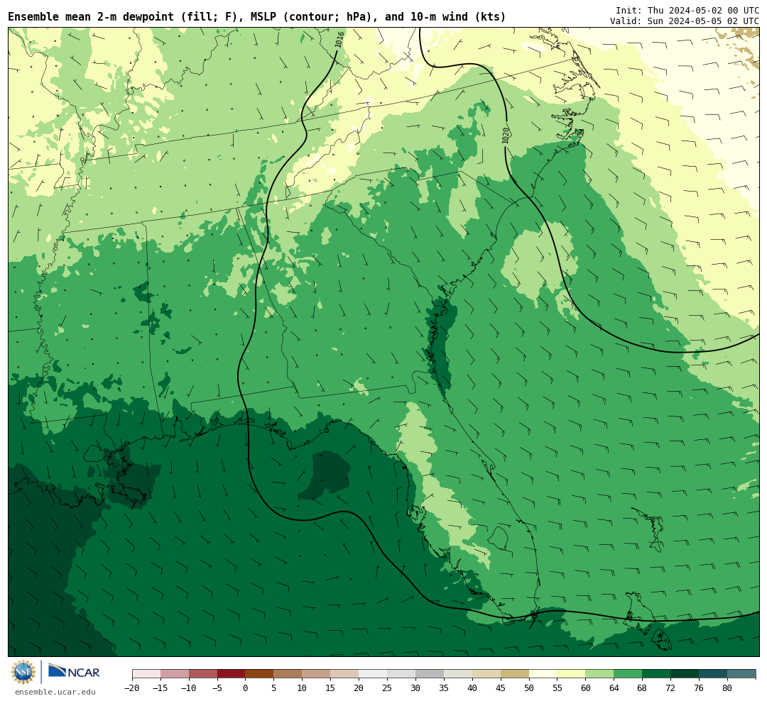Click the -5 to 0 dark red swatch
The height and width of the screenshot is (701, 767).
[232, 674]
